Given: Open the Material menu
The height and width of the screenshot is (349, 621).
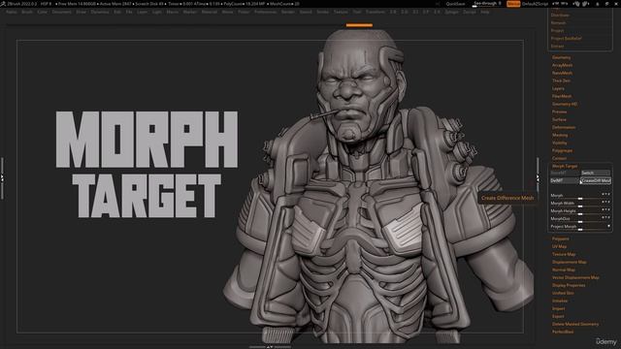Looking at the screenshot, I should (x=210, y=12).
